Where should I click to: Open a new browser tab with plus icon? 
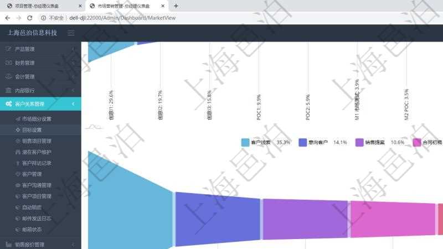point(176,6)
